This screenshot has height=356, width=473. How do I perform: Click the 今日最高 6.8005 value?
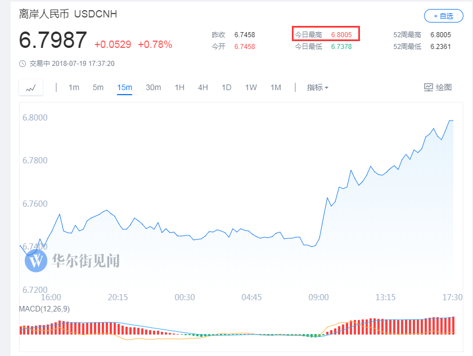341,35
